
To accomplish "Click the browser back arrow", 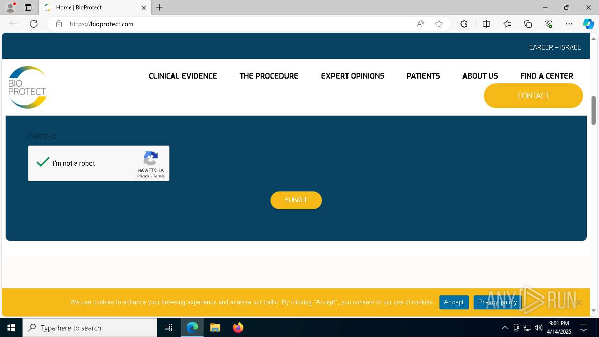I will point(13,24).
